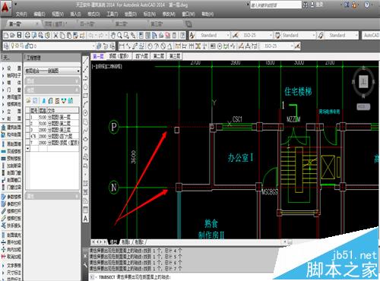Toggle checkbox for 第二层 row in floor table
Screen dimensions: 380x281
click(x=27, y=124)
